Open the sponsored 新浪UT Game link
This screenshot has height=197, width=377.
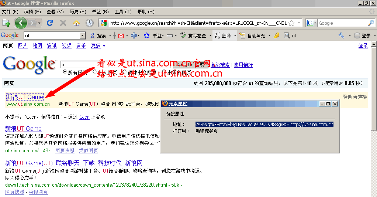coord(25,97)
